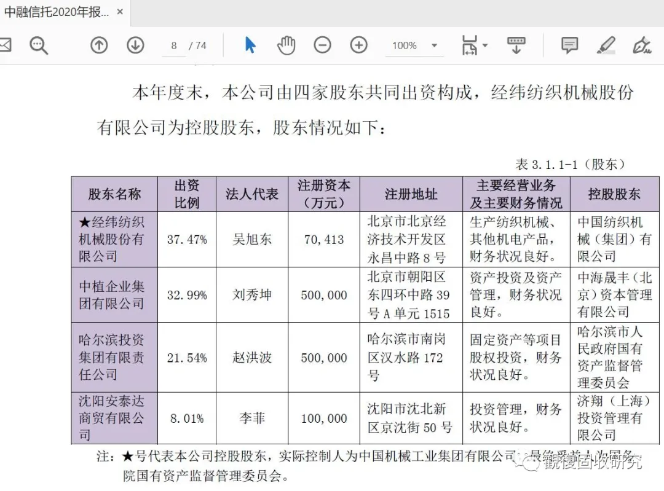Click the ★经纬纺织机械股份有限公司 cell

point(114,239)
